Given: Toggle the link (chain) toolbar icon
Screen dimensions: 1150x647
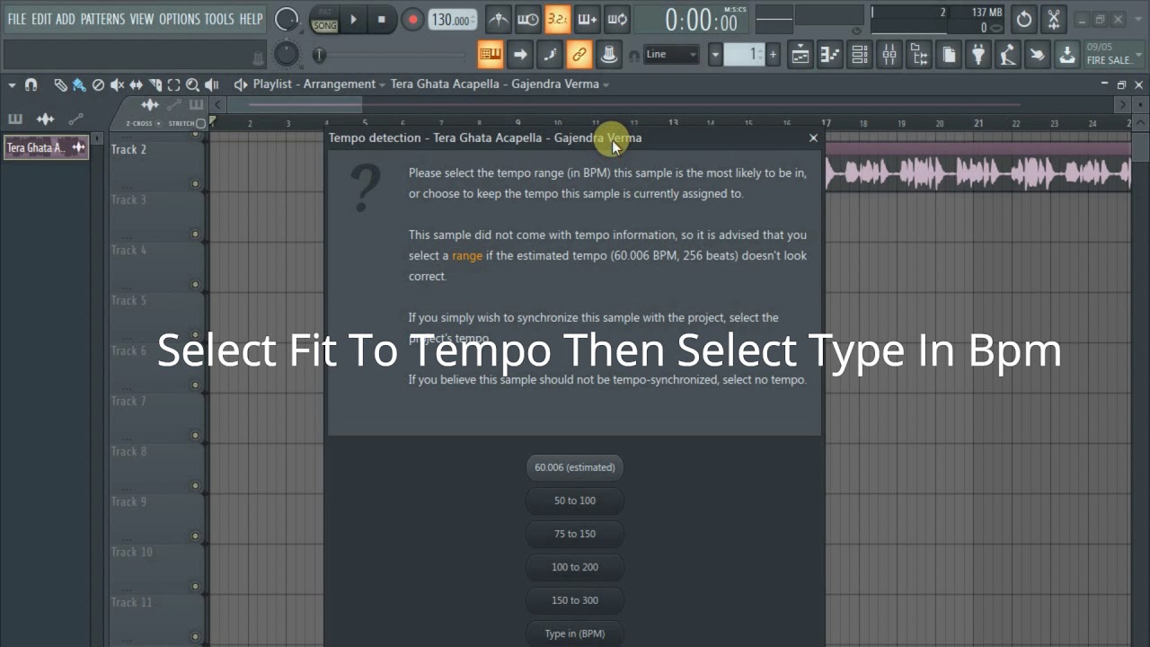Looking at the screenshot, I should click(x=579, y=55).
